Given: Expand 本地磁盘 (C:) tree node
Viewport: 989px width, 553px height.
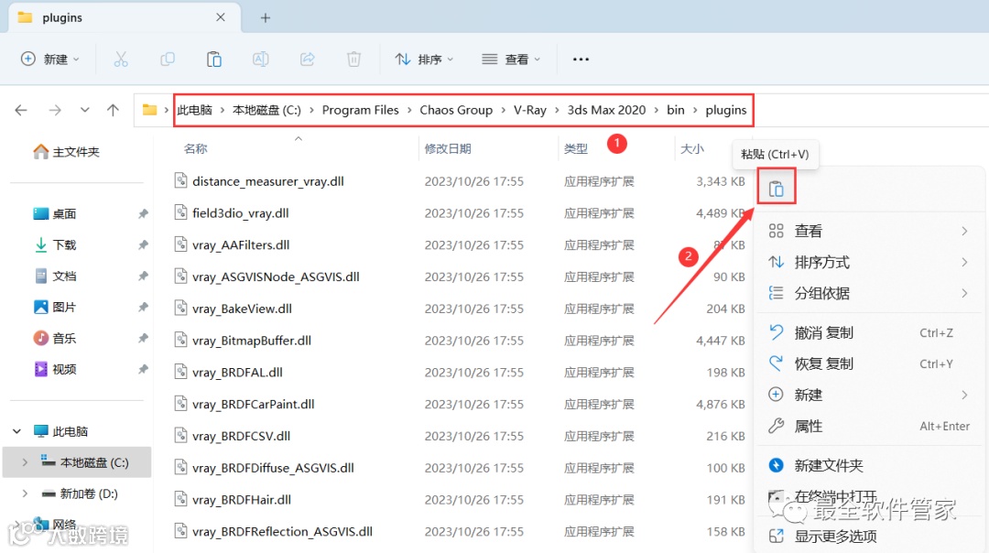Looking at the screenshot, I should [x=25, y=462].
